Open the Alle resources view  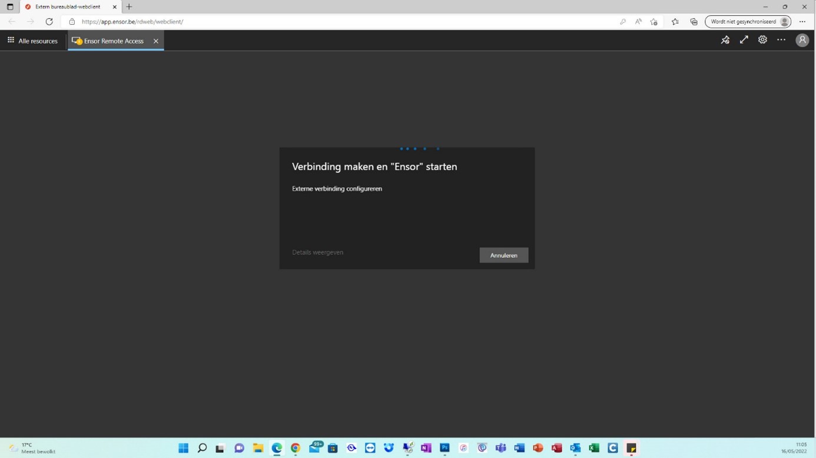pyautogui.click(x=32, y=41)
